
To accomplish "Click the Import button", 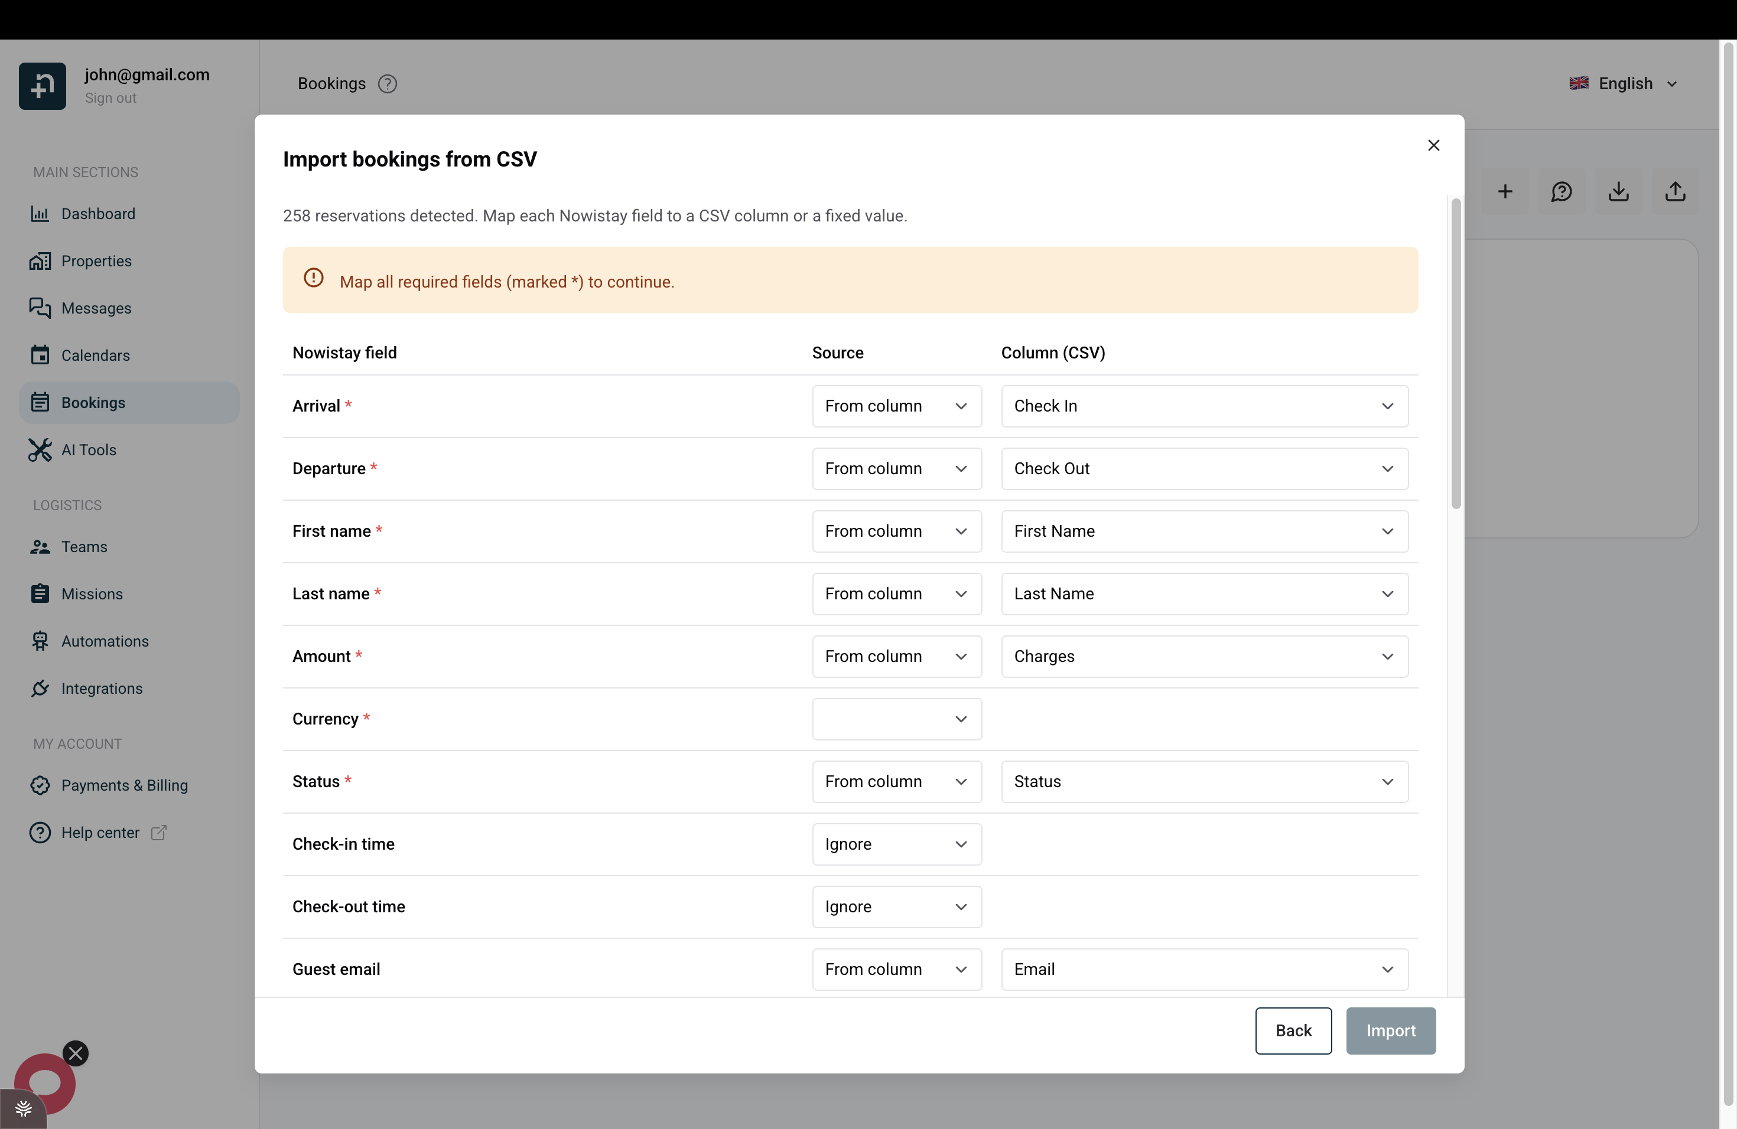I will [1391, 1031].
